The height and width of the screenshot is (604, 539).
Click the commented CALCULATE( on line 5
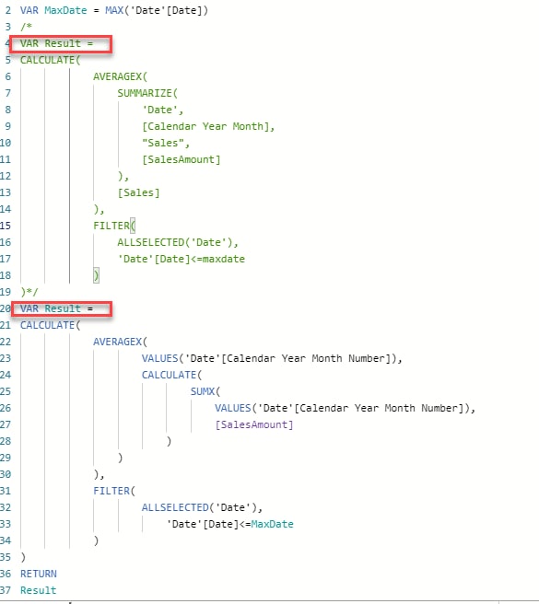50,60
